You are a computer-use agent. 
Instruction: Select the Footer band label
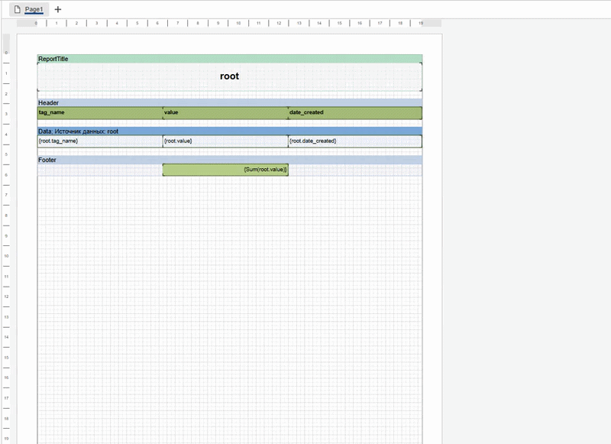coord(229,160)
